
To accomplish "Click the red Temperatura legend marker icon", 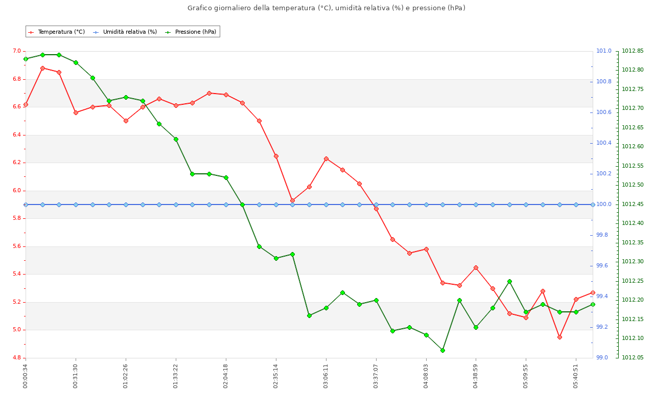I will [31, 32].
